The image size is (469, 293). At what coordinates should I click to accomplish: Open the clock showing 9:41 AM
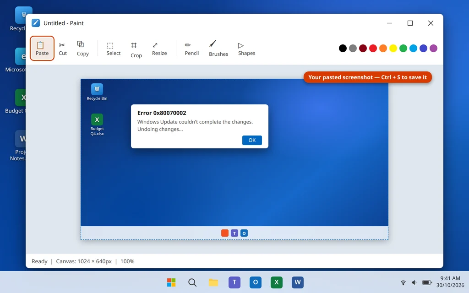coord(450,282)
